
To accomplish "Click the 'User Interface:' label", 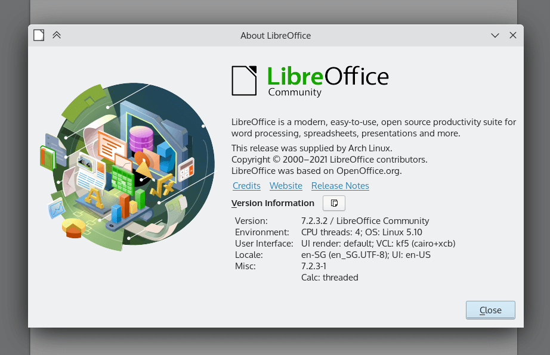I will tap(264, 244).
